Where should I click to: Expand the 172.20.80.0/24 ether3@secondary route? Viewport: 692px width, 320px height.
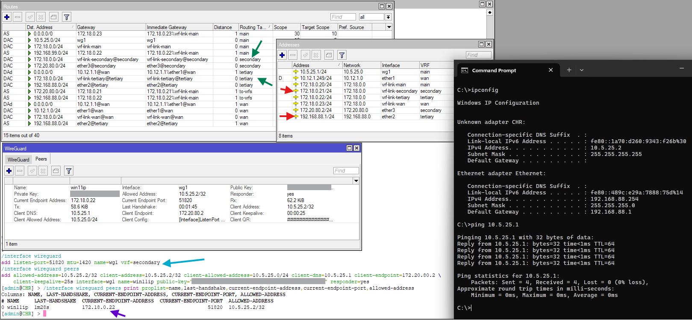[x=29, y=66]
